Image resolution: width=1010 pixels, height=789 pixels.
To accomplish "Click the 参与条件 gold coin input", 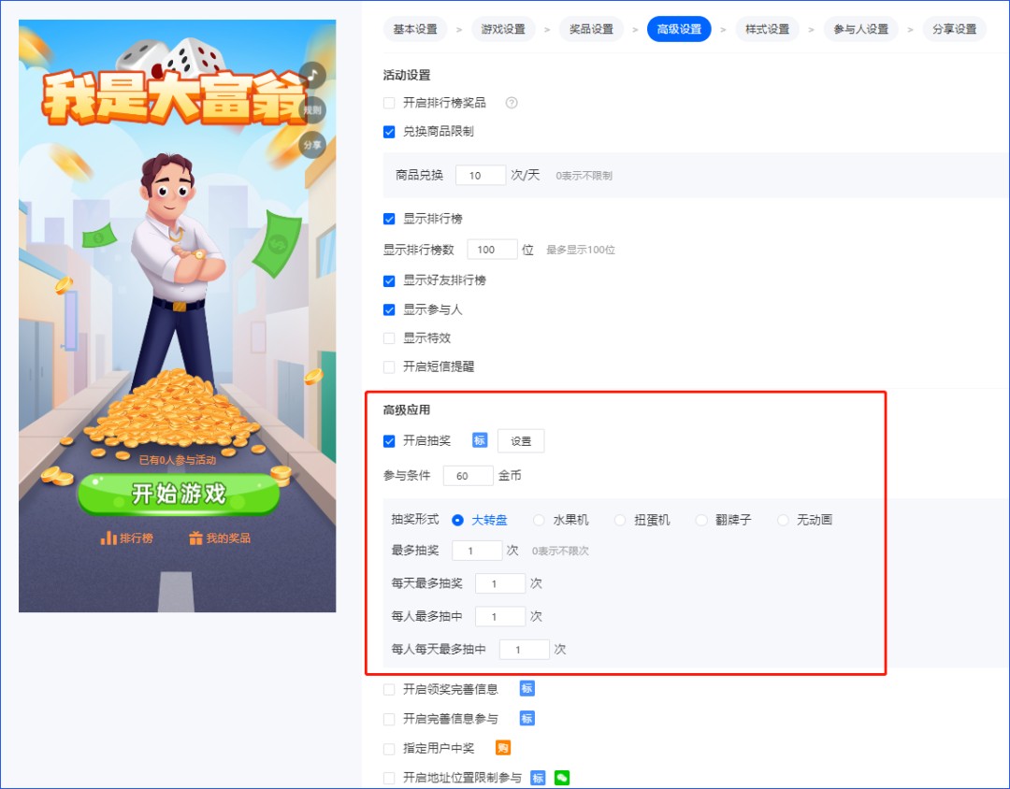I will pyautogui.click(x=469, y=476).
